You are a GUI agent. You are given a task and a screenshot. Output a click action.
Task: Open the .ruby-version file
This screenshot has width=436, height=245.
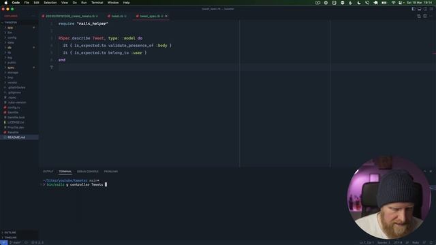point(16,103)
